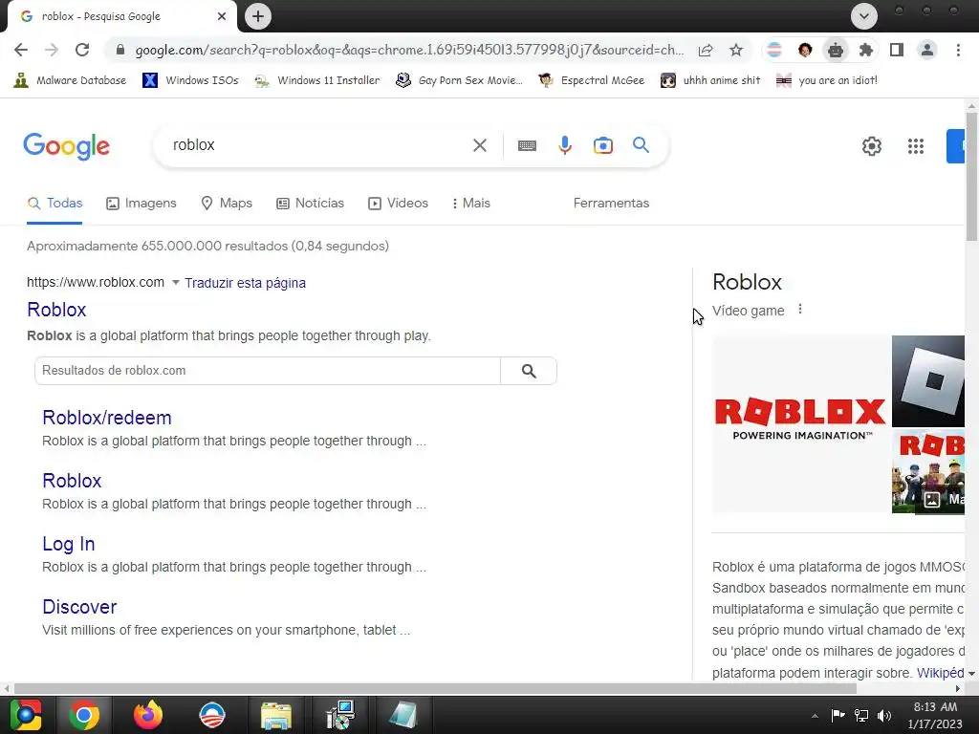Screen dimensions: 979x734
Task: Open knowledge panel three-dot options
Action: tap(800, 310)
